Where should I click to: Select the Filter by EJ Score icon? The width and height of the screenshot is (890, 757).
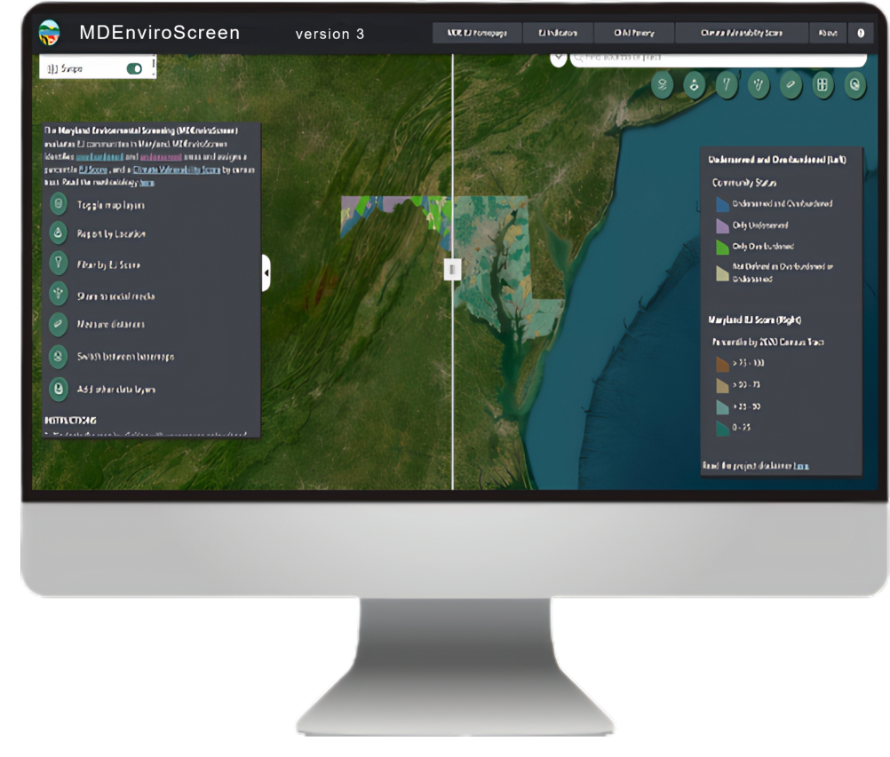[x=59, y=264]
